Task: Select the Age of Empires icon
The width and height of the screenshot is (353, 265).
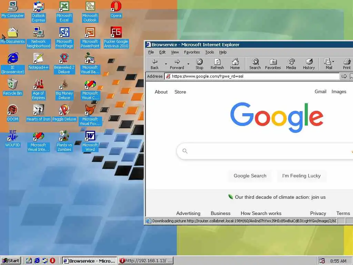Action: click(38, 89)
